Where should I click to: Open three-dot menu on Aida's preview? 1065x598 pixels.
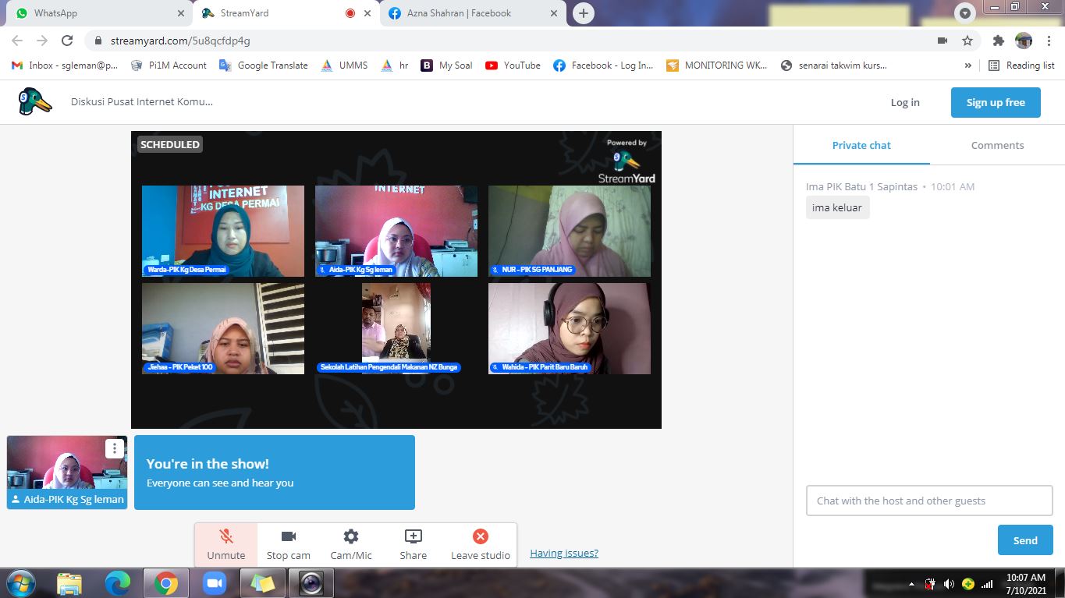pos(115,448)
